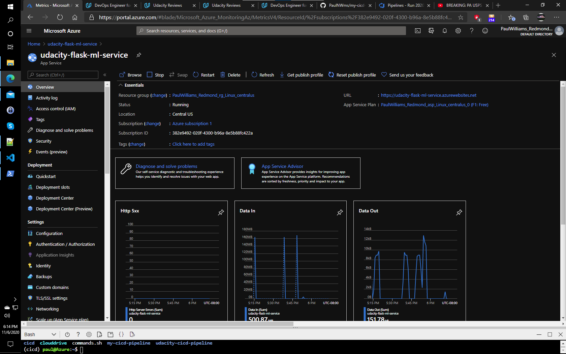Open Directory and subscription filter icon
Image resolution: width=566 pixels, height=354 pixels.
[x=431, y=31]
